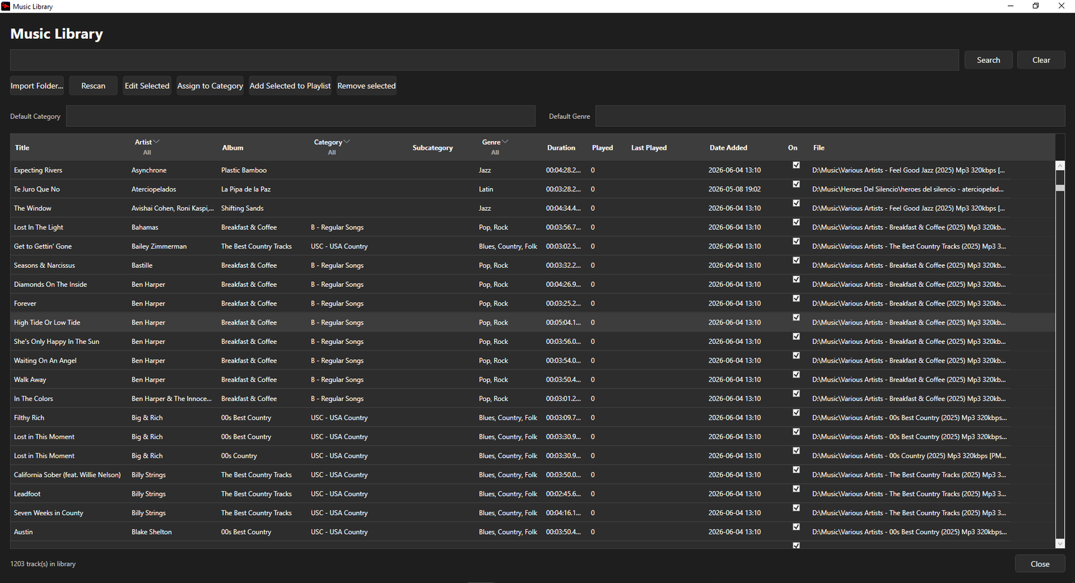
Task: Toggle the On checkbox for Te Juro Que No
Action: click(x=796, y=184)
